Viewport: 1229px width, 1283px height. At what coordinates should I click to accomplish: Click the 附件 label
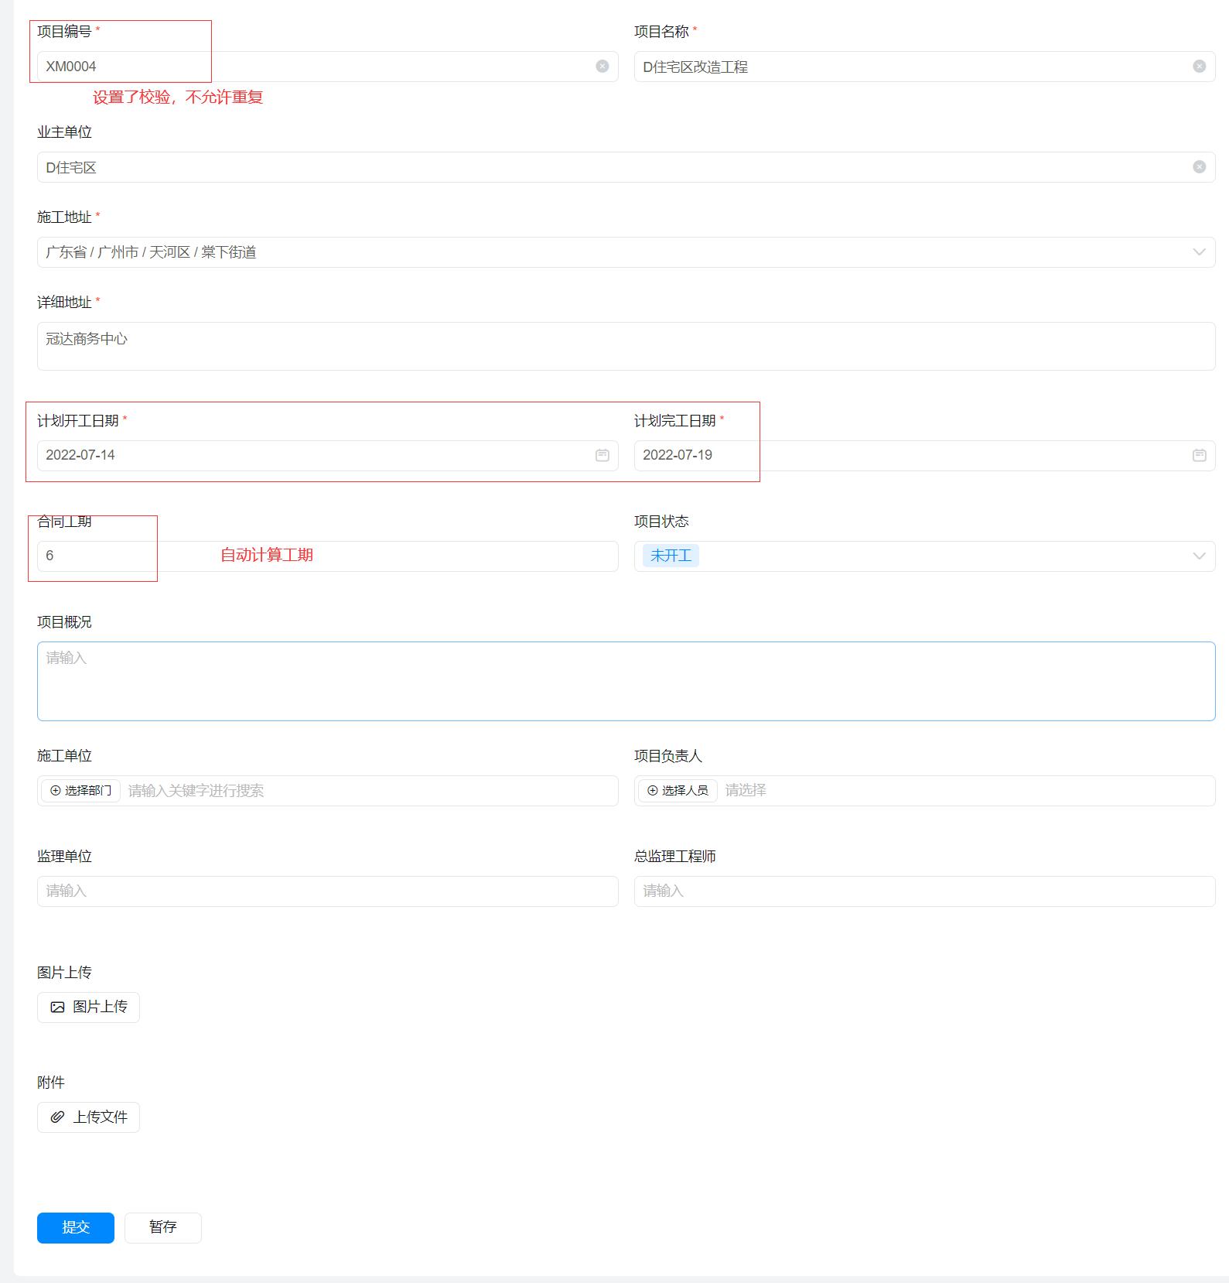51,1083
